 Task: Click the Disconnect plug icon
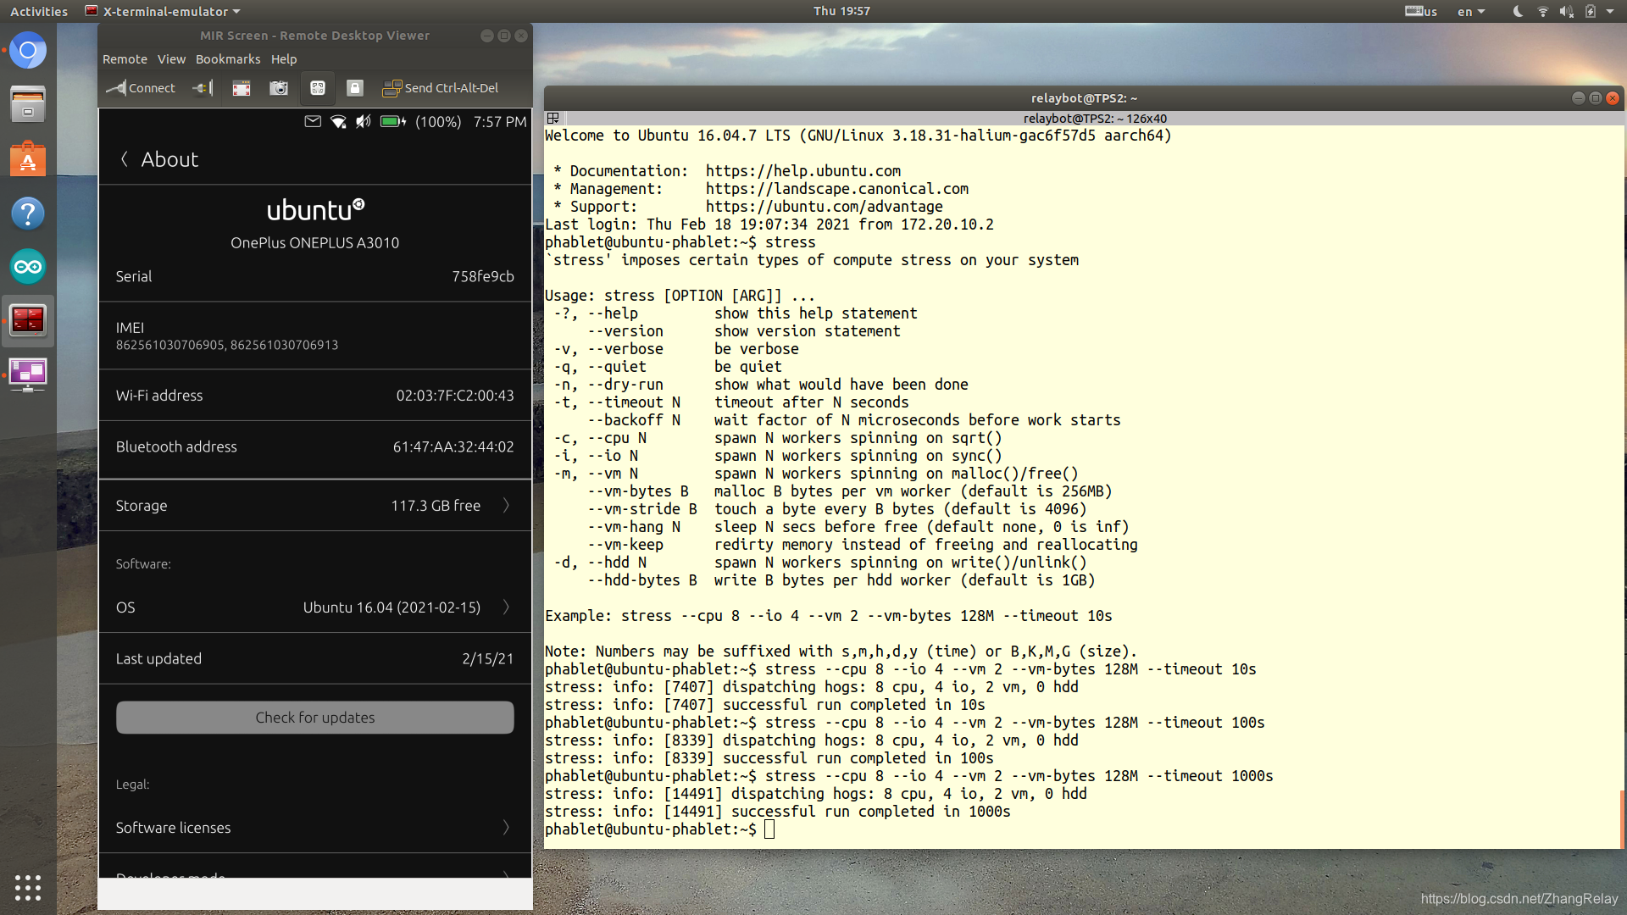pos(203,88)
